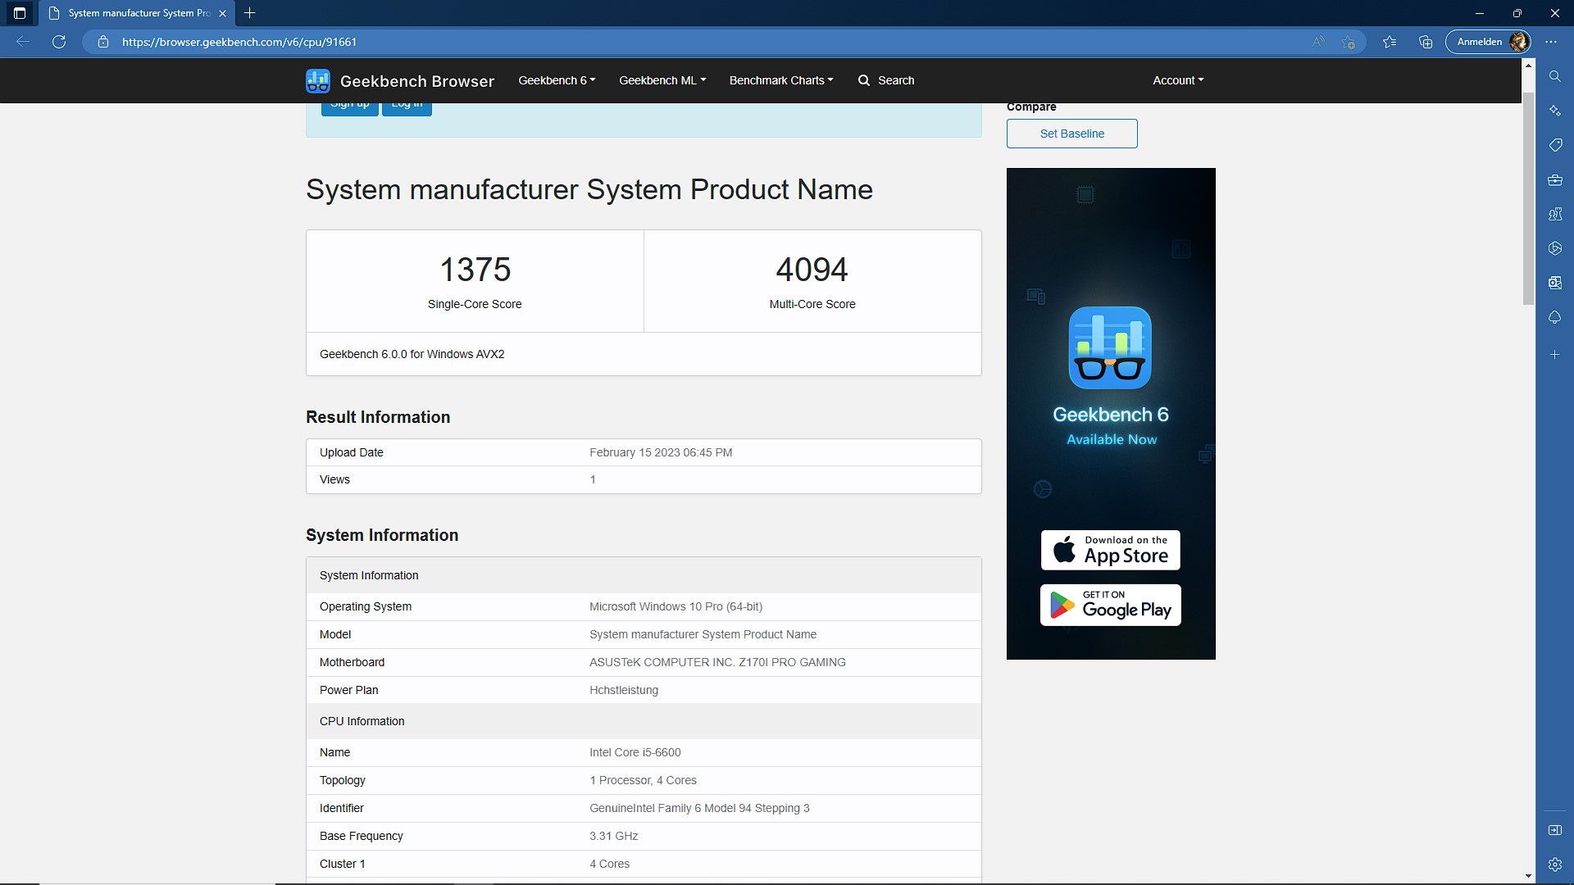This screenshot has width=1574, height=885.
Task: Click the Get it on Google Play badge
Action: (x=1110, y=605)
